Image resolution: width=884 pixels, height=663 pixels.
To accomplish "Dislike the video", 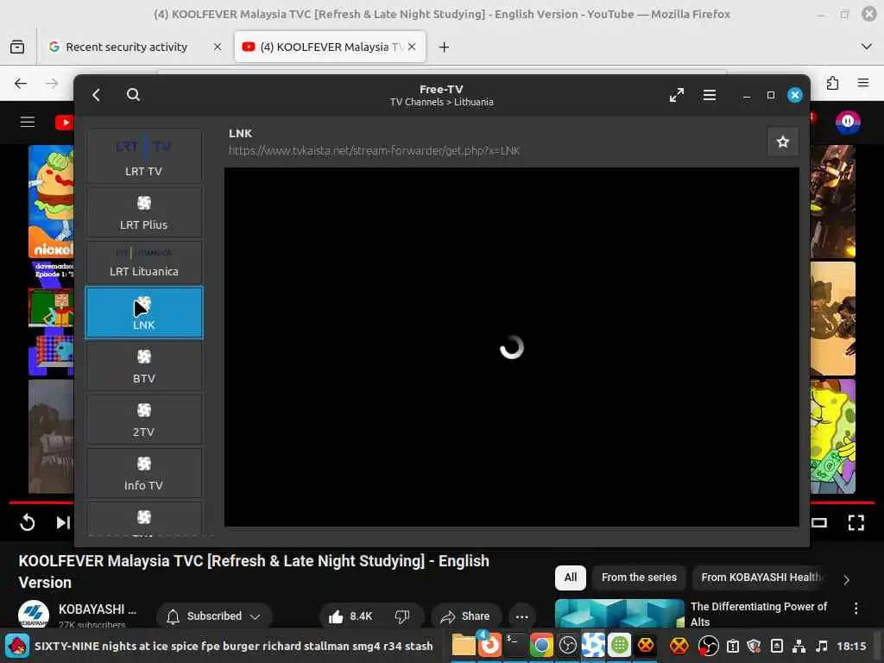I will (x=402, y=616).
